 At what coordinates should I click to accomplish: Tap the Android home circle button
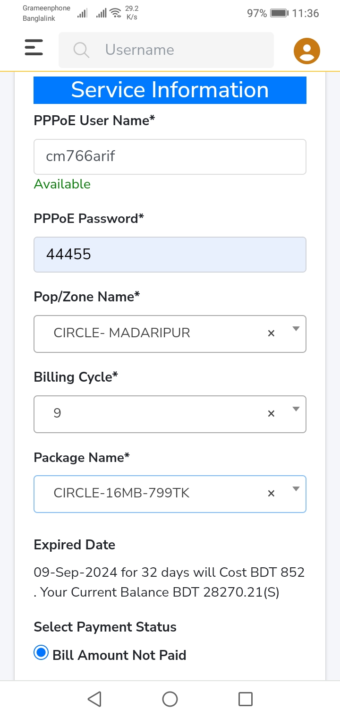(x=170, y=699)
